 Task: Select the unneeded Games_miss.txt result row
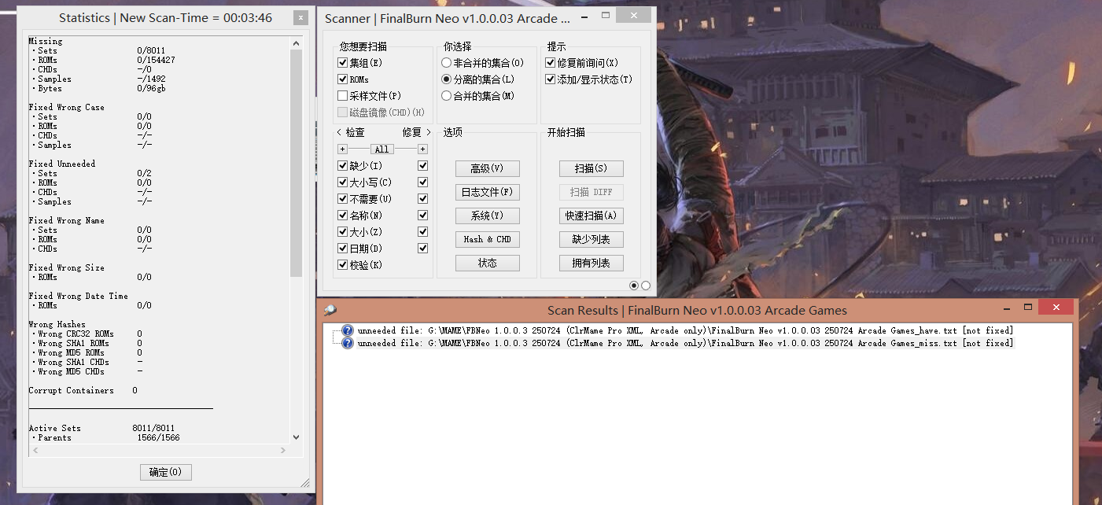click(684, 343)
